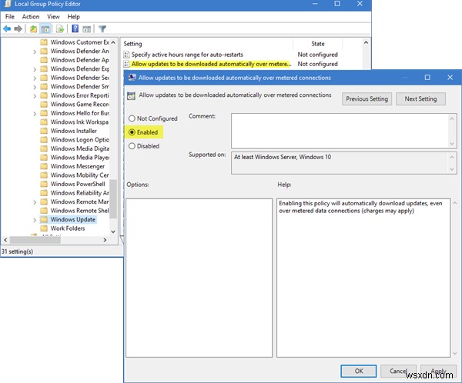Select the Not Configured radio button
The image size is (462, 383).
[132, 118]
